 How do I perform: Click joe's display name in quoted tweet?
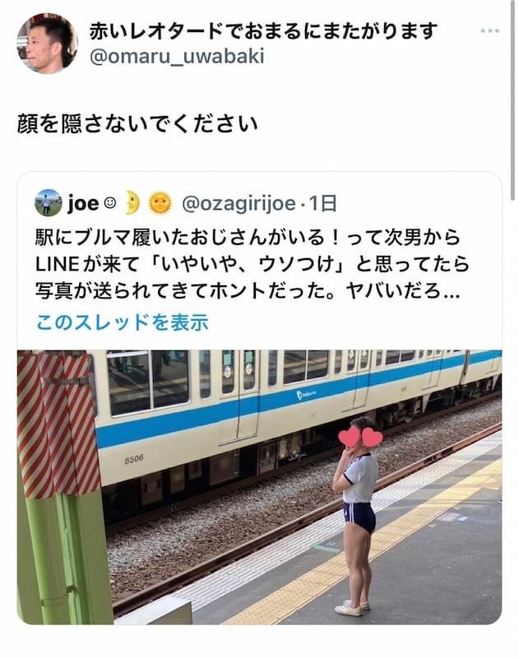point(82,204)
